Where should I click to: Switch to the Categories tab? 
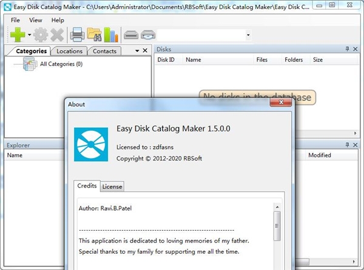pyautogui.click(x=31, y=51)
